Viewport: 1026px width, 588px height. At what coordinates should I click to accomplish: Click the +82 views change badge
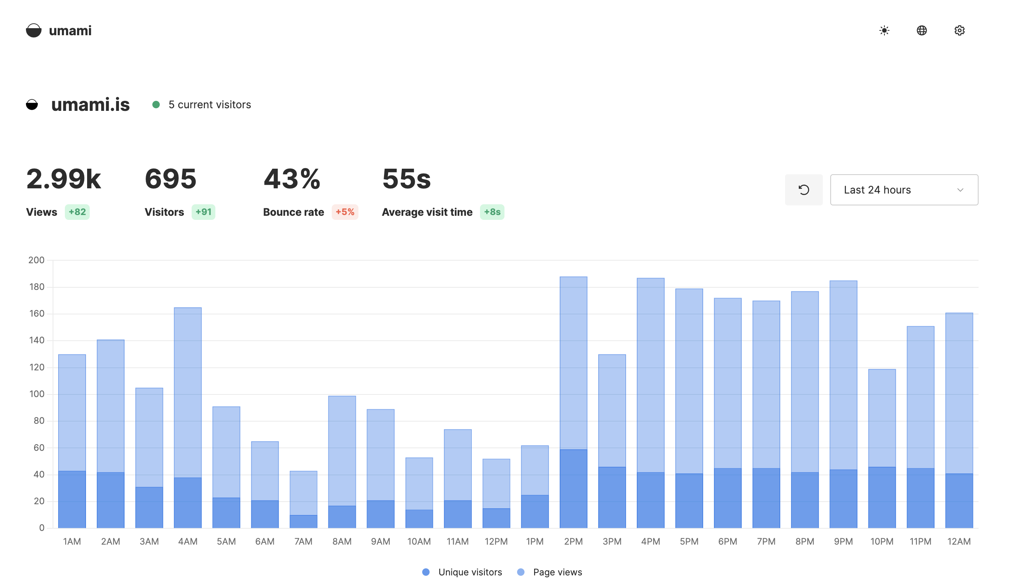(77, 212)
